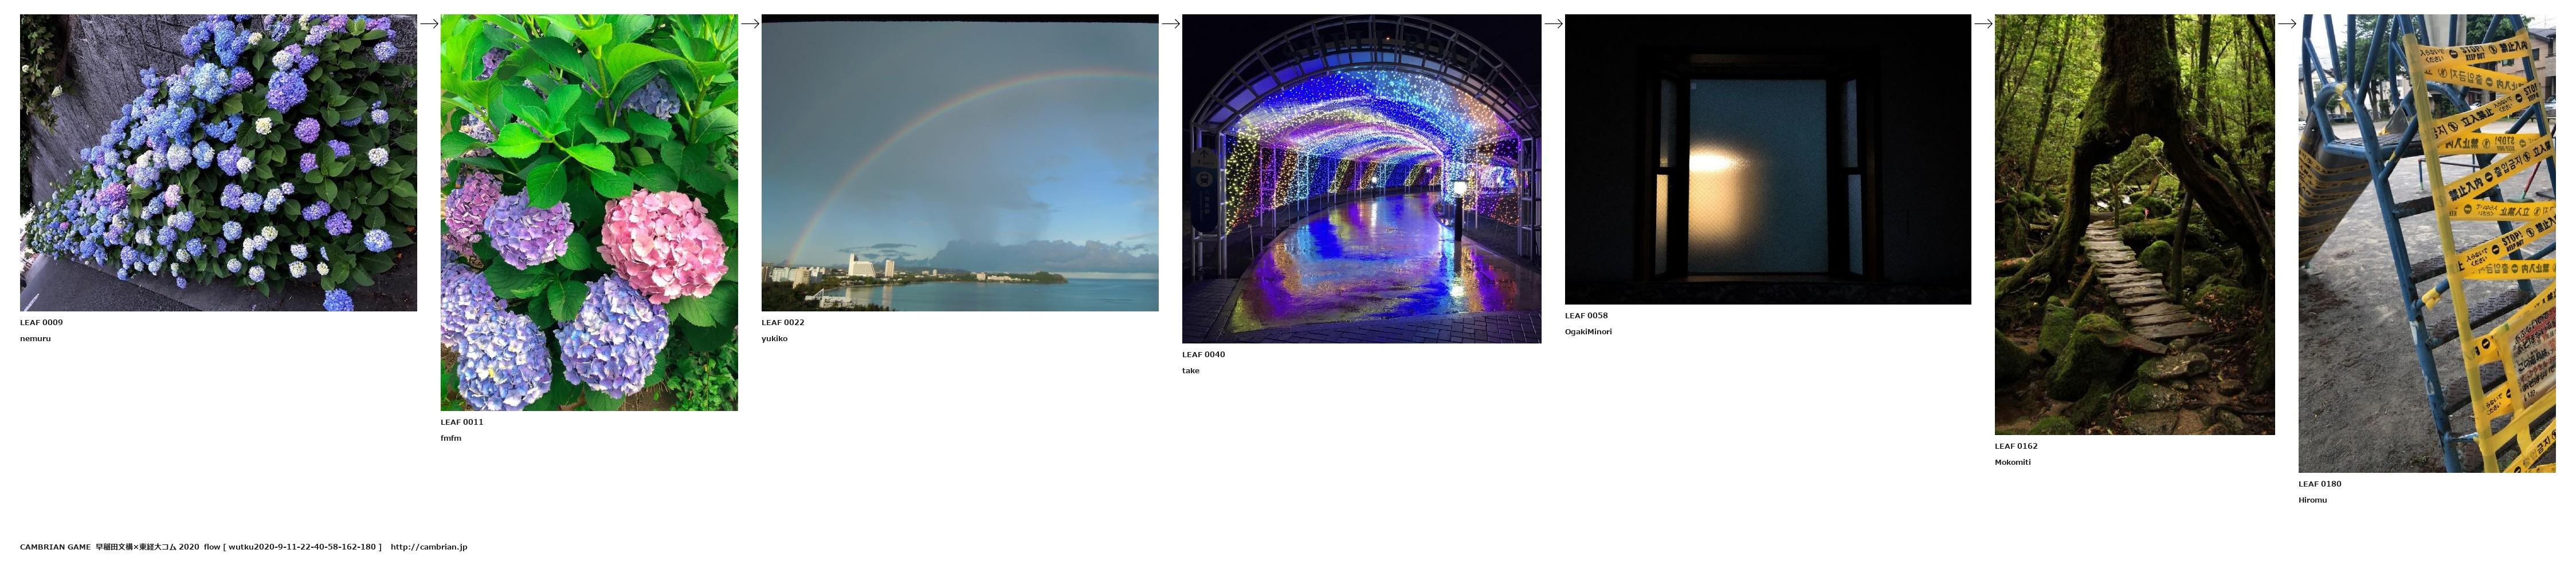The image size is (2576, 561).
Task: Open mossy forest path photo
Action: click(x=2134, y=224)
